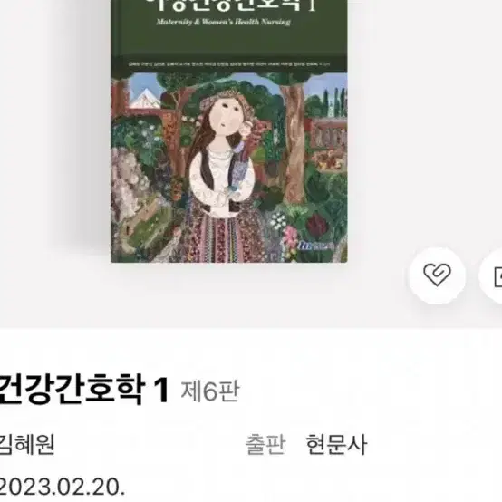Click the '출판' publisher label

[x=265, y=444]
